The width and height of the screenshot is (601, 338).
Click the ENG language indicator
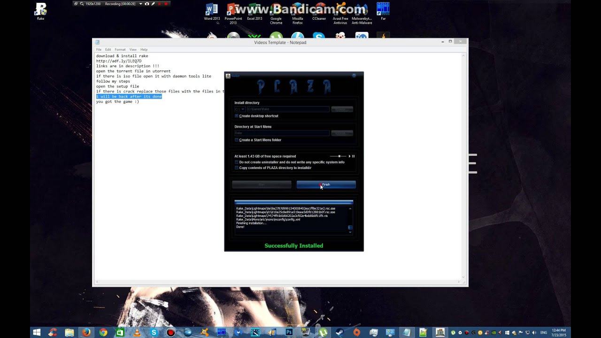544,332
